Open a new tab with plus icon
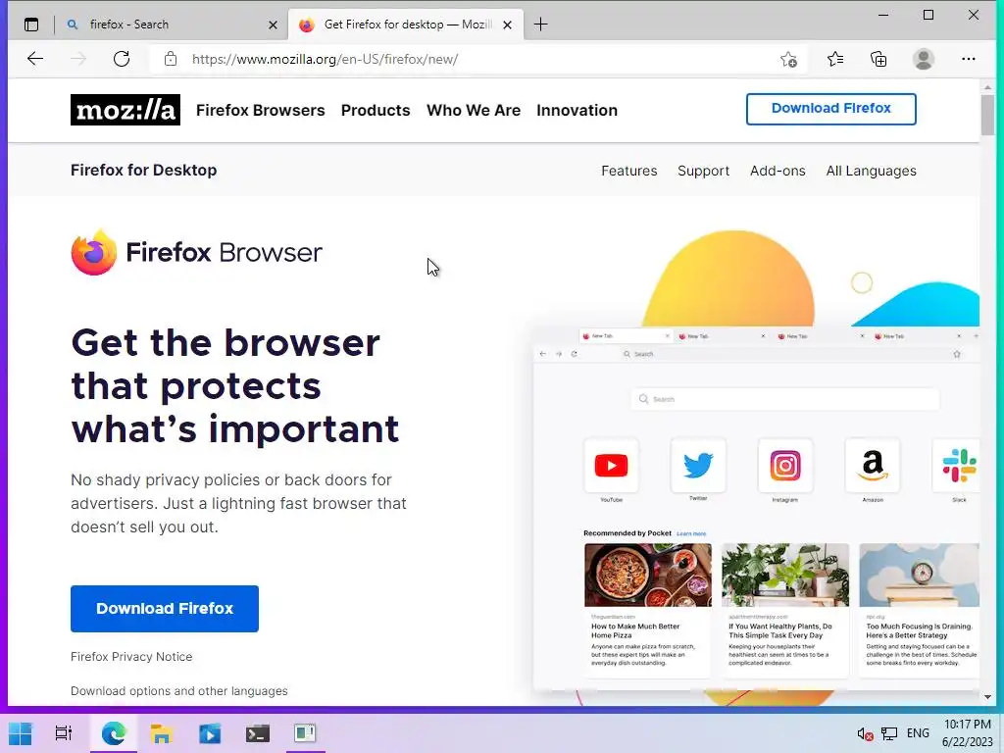The image size is (1004, 753). [540, 25]
